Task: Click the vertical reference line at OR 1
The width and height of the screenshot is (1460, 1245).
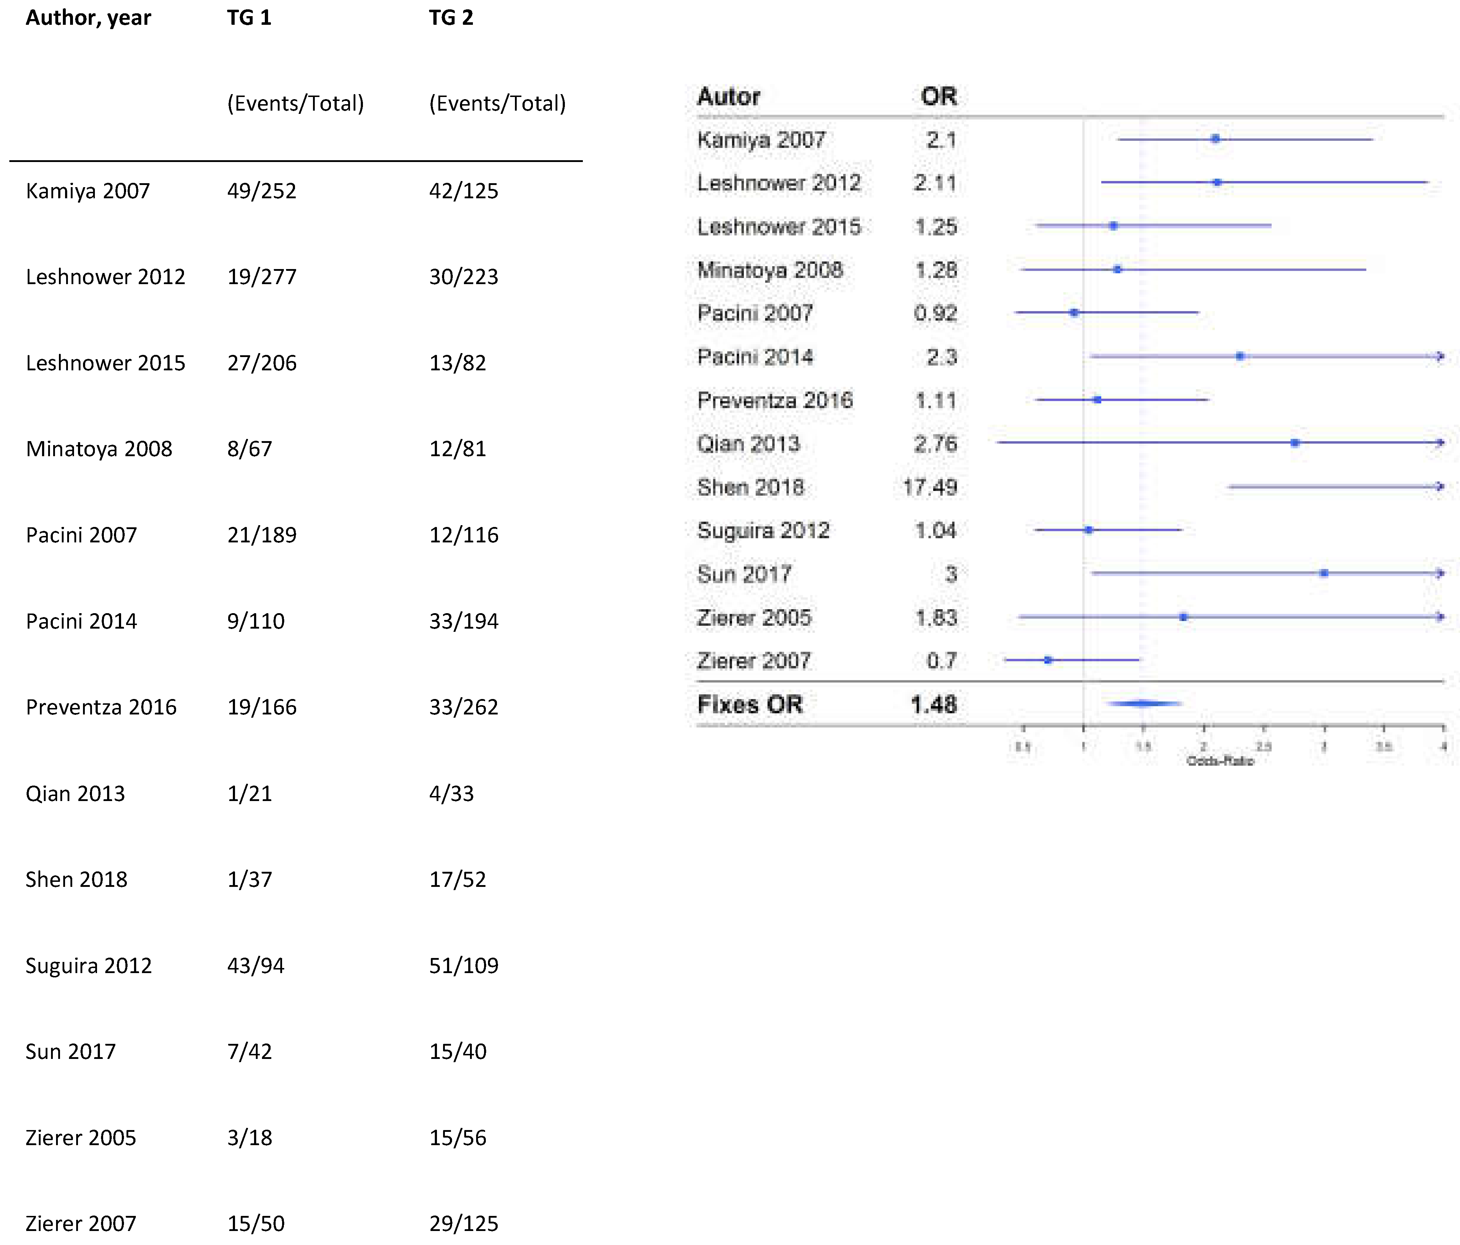Action: coord(1084,422)
